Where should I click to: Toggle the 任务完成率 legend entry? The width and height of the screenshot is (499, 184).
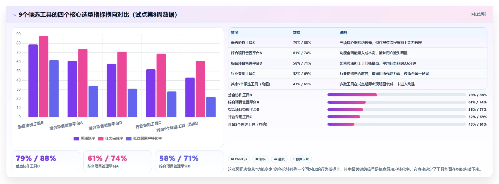(x=111, y=138)
